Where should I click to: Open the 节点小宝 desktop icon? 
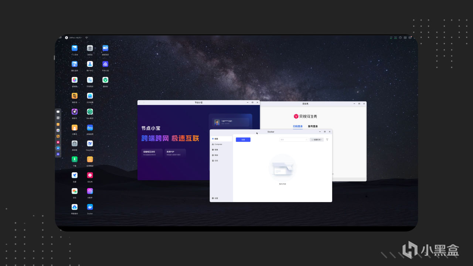(105, 64)
